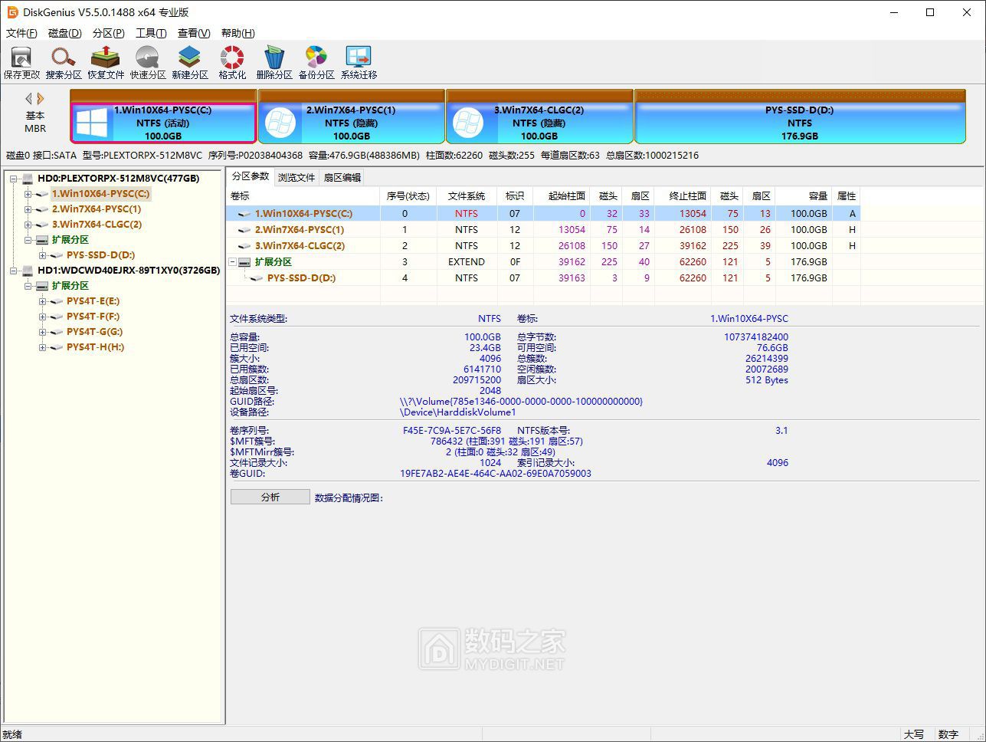Click the 标识 column header

(x=515, y=196)
